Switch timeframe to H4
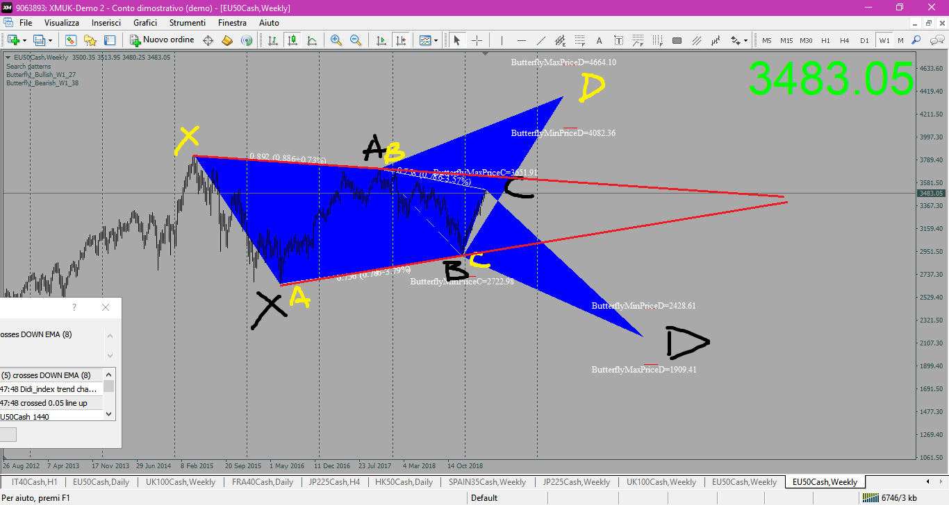The height and width of the screenshot is (505, 949). [x=845, y=40]
